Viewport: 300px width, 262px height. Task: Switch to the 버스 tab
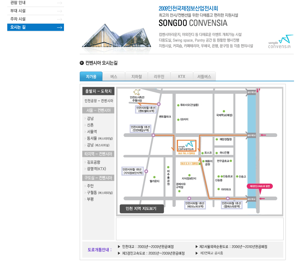114,77
